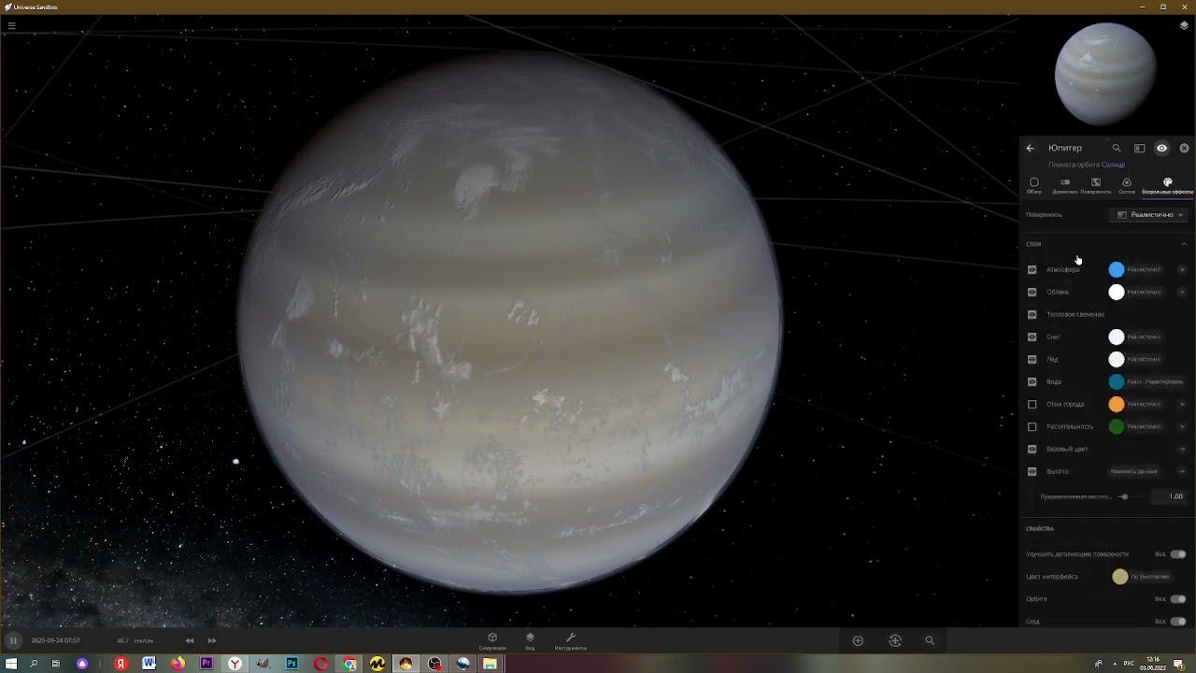
Task: Open Photoshop from the taskbar
Action: point(292,664)
